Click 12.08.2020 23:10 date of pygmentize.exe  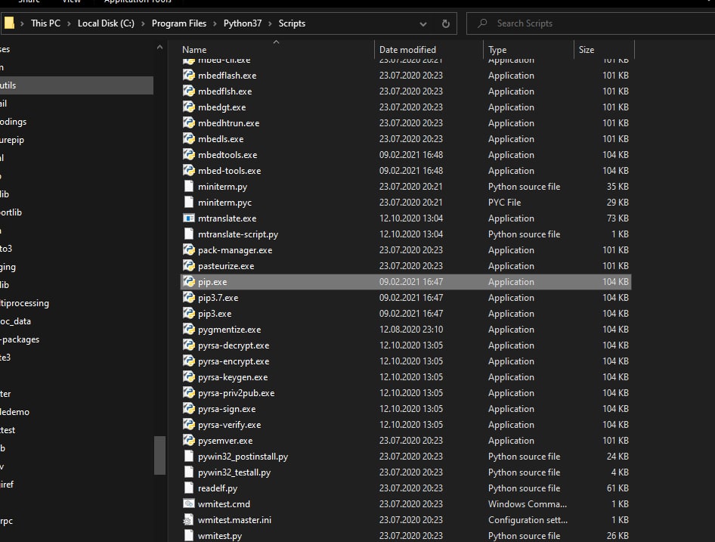pos(411,330)
